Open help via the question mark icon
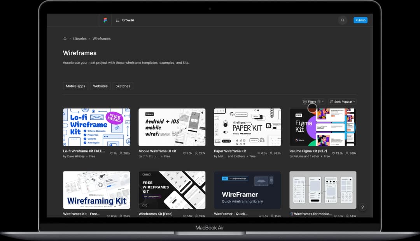Viewport: 420px width, 241px height. coord(363,208)
